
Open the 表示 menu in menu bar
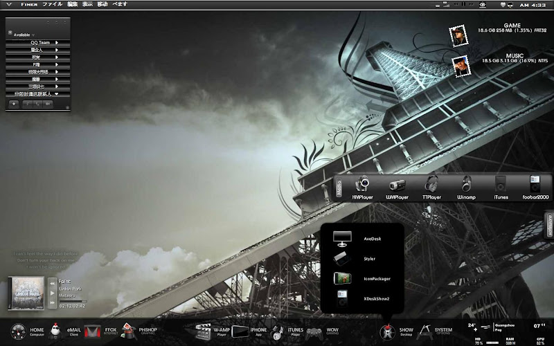(x=87, y=4)
